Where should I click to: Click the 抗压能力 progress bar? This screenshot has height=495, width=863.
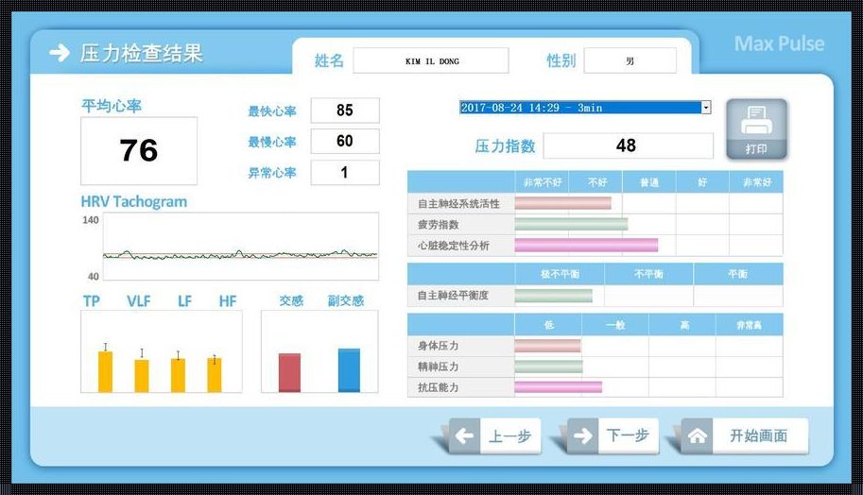[558, 387]
